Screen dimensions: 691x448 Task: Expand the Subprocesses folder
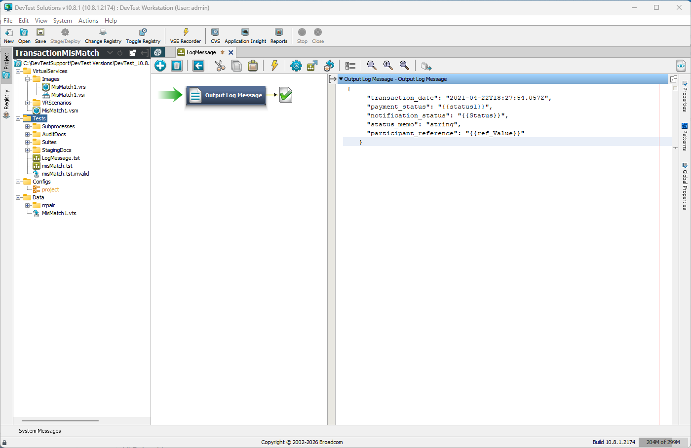(28, 126)
